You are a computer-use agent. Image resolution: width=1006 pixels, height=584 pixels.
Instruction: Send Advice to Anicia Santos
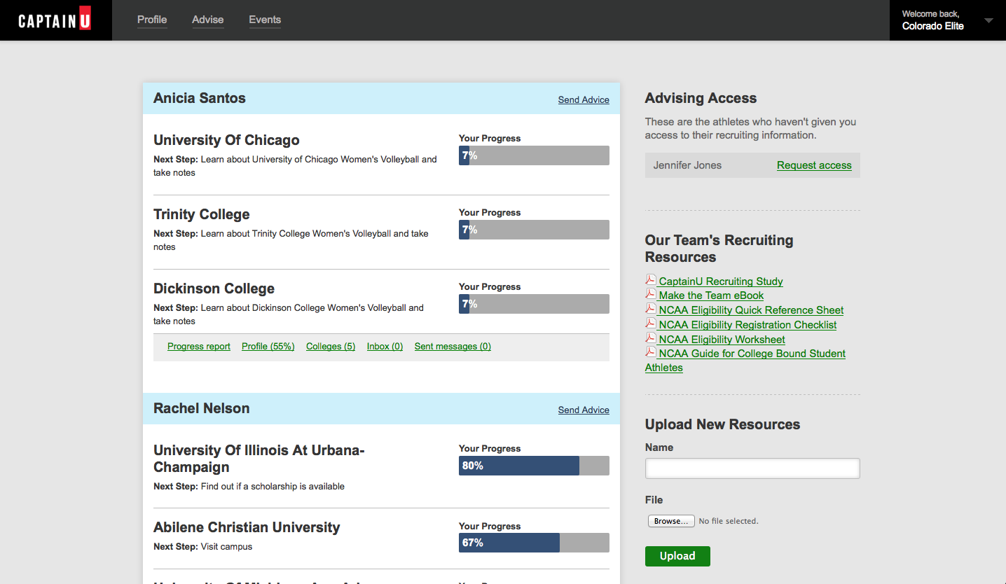click(x=584, y=99)
